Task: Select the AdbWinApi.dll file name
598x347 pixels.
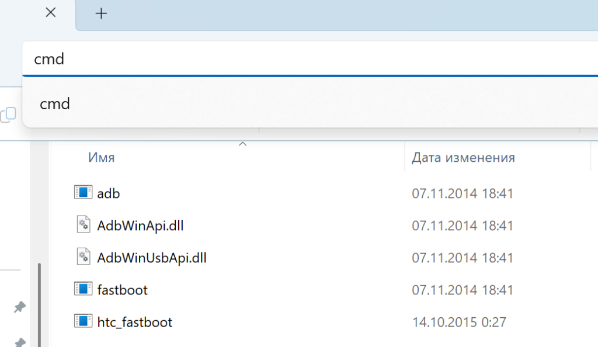Action: (x=140, y=225)
